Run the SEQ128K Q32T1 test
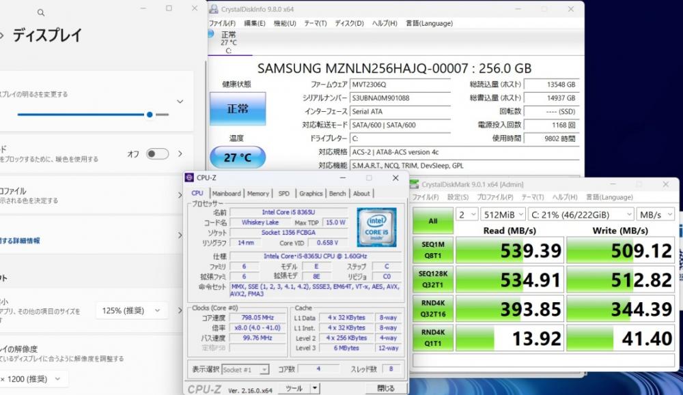 click(433, 279)
